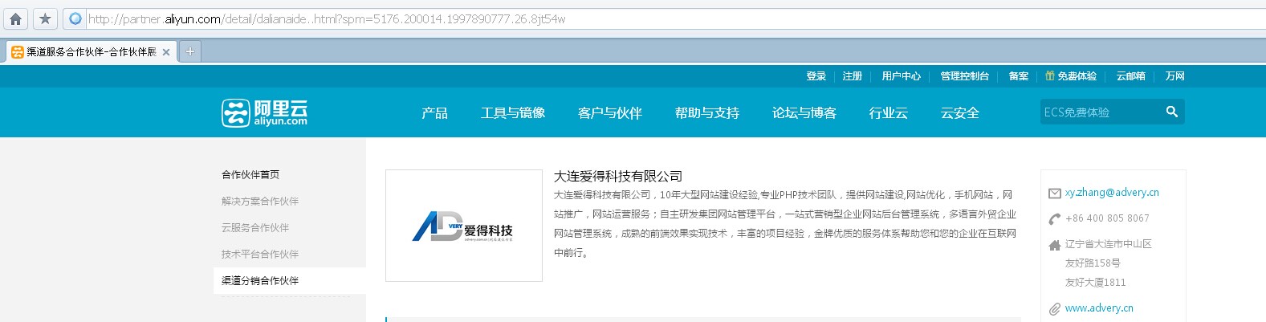Image resolution: width=1266 pixels, height=322 pixels.
Task: Click the bookmark star icon
Action: (x=45, y=18)
